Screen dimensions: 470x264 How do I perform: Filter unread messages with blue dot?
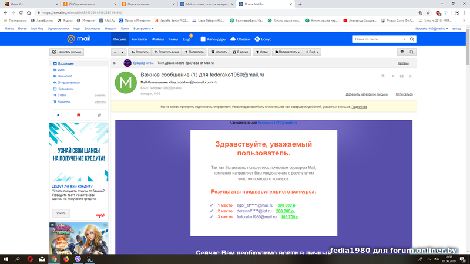(x=58, y=115)
